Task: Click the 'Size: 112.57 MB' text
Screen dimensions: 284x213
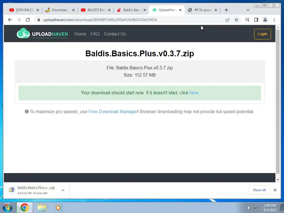Action: [x=140, y=75]
